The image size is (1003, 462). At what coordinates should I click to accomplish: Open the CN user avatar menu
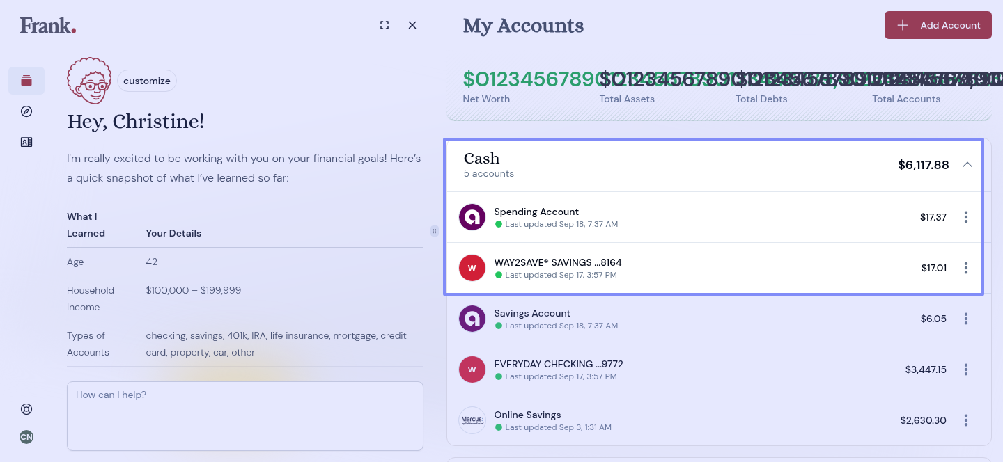click(26, 437)
